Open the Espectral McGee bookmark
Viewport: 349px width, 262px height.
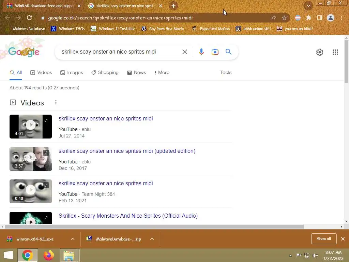[x=211, y=29]
